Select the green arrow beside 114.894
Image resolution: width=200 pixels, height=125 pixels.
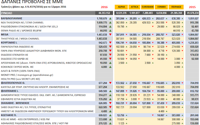110,27
